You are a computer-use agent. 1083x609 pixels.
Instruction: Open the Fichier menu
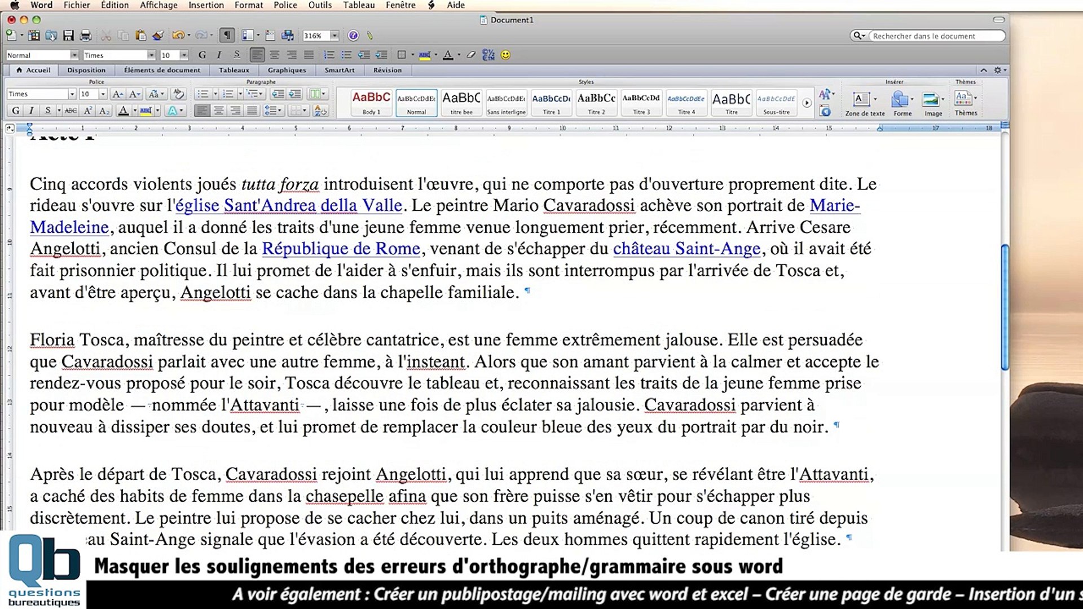77,5
